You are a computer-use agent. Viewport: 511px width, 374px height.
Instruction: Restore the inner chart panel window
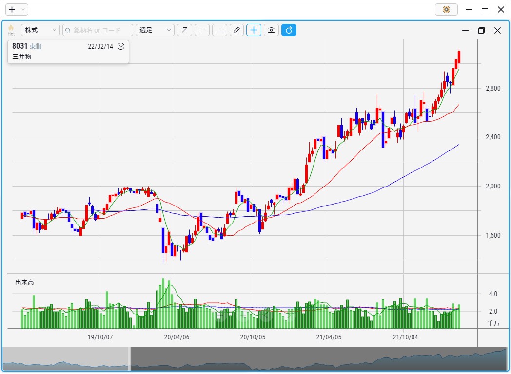[481, 30]
